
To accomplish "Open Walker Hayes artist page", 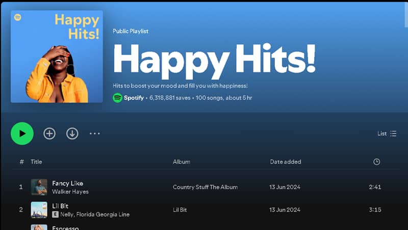I will pos(70,192).
